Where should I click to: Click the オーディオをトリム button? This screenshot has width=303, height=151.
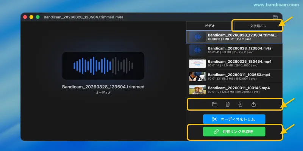point(234,119)
